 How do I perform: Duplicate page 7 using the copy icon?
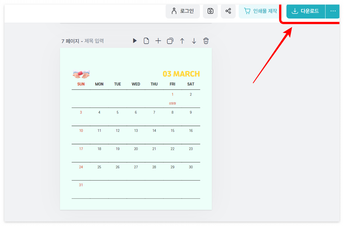point(170,41)
